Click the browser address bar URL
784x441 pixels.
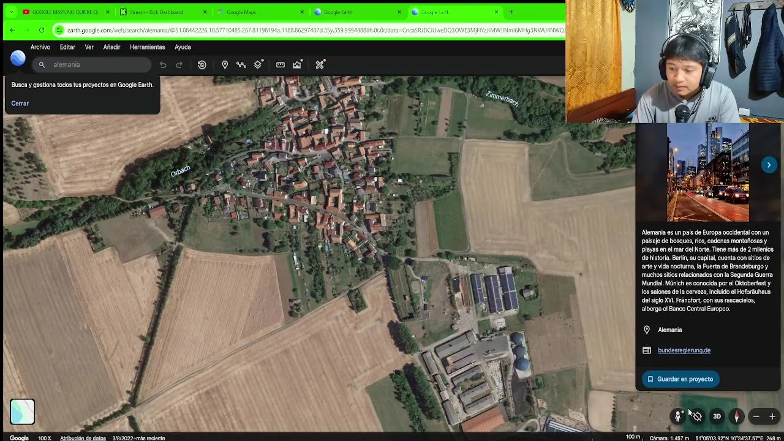click(315, 30)
